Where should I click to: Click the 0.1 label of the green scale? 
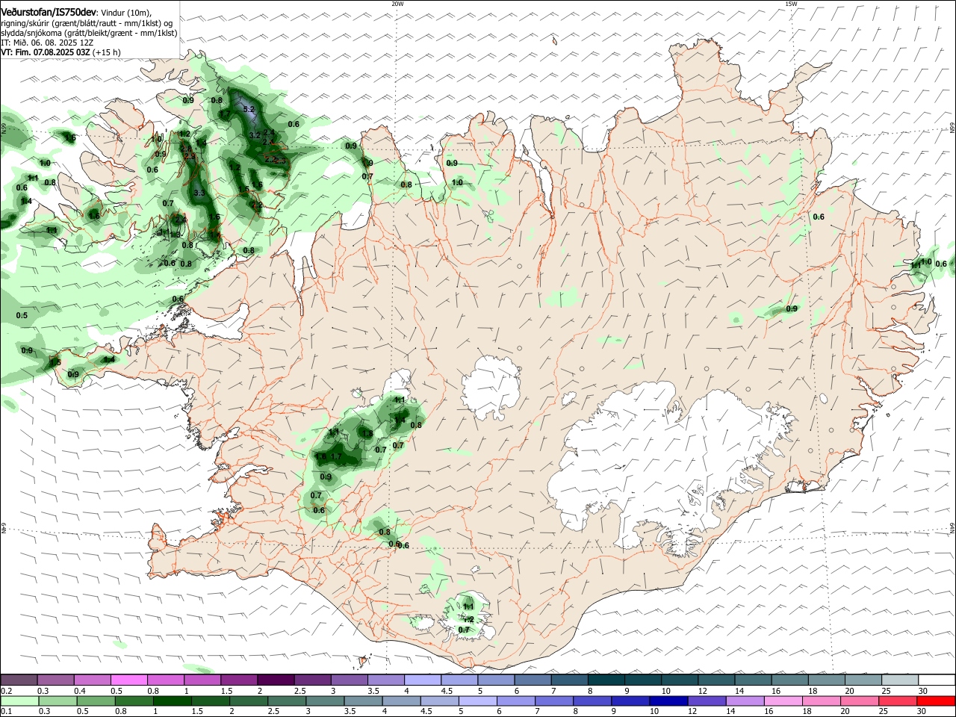6,710
